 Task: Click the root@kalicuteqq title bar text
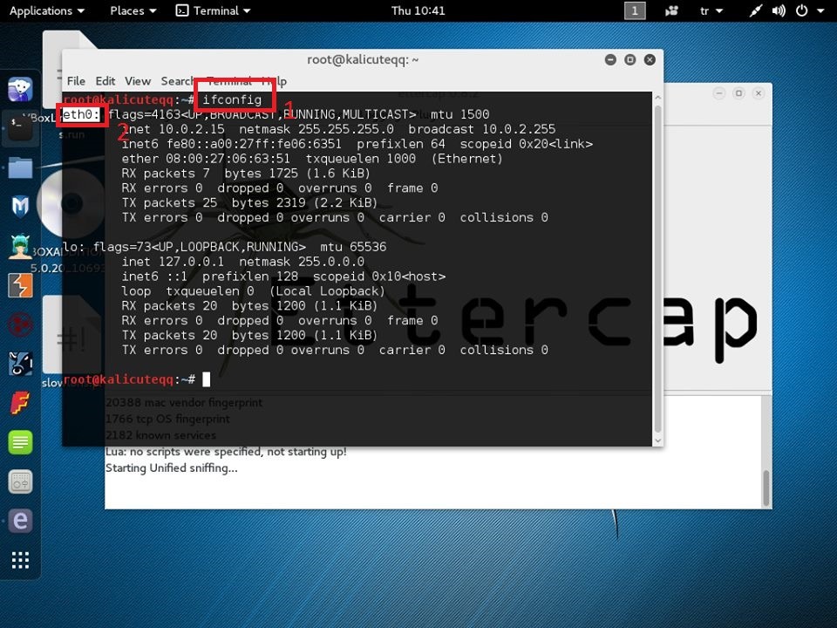[x=363, y=60]
